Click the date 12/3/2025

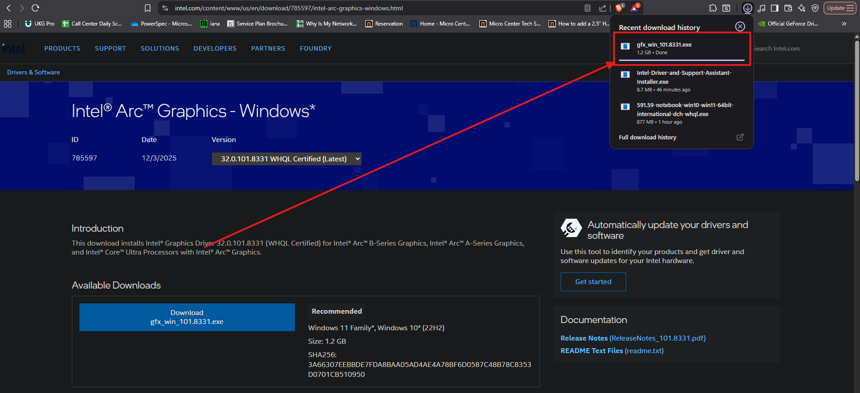(x=159, y=158)
